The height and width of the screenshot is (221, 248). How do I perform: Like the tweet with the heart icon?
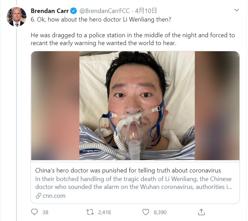click(146, 212)
